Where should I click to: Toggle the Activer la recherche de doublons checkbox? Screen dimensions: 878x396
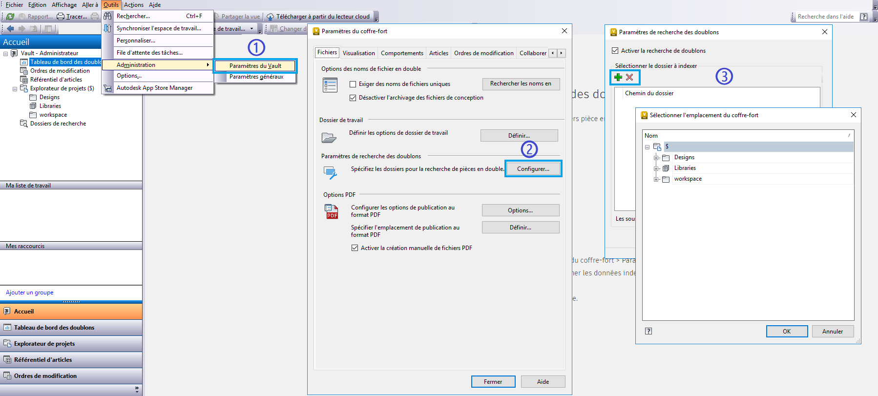[x=615, y=51]
